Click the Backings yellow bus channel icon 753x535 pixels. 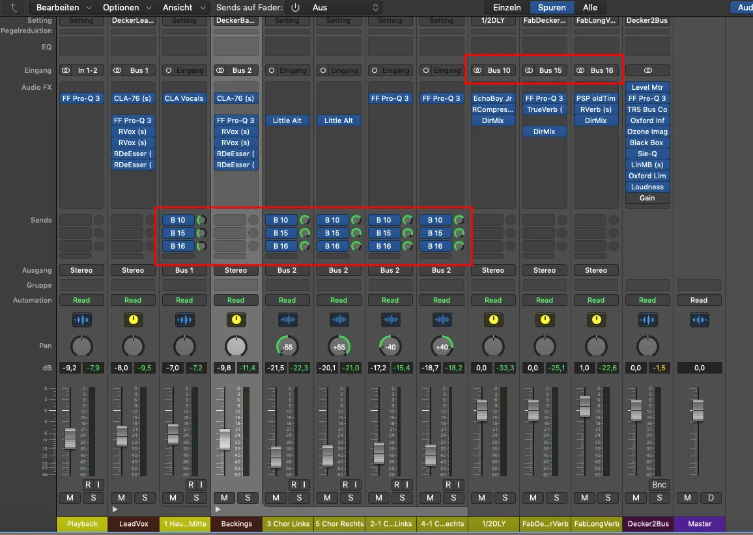236,320
